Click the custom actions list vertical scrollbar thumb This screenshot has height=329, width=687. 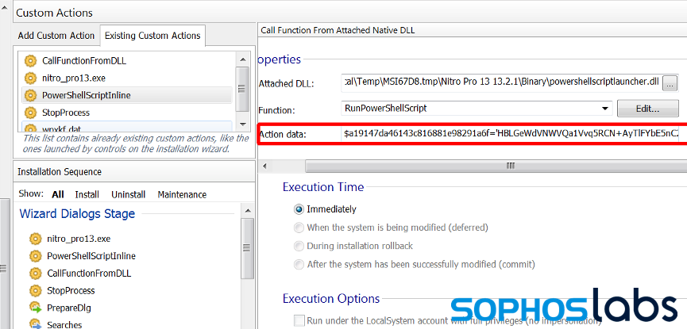pyautogui.click(x=242, y=89)
